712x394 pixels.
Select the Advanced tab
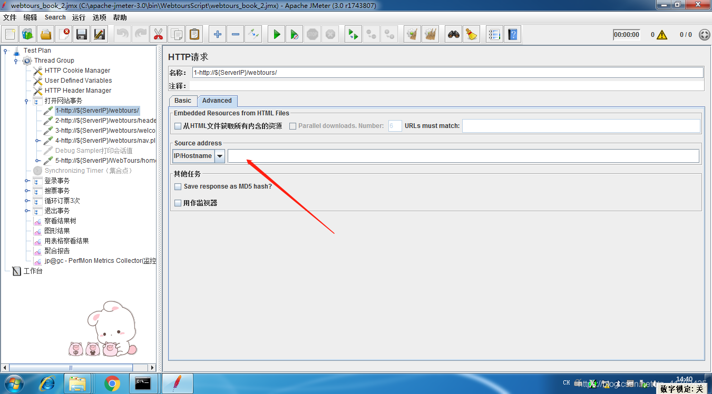click(x=217, y=101)
